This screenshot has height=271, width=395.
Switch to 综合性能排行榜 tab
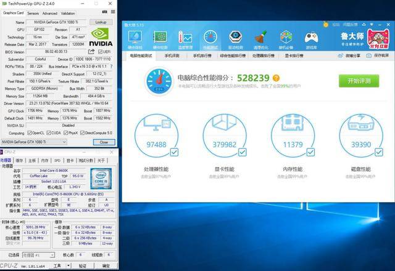tap(233, 55)
